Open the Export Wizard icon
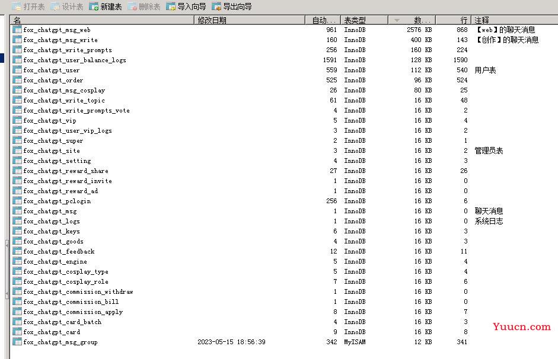The width and height of the screenshot is (558, 359). click(x=216, y=7)
